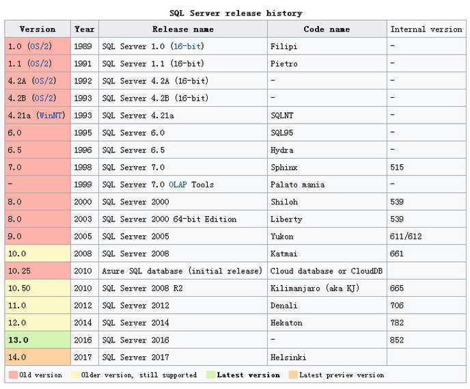Screen dimensions: 470x389
Task: Click the SQL Server 2017 release name
Action: pyautogui.click(x=135, y=357)
